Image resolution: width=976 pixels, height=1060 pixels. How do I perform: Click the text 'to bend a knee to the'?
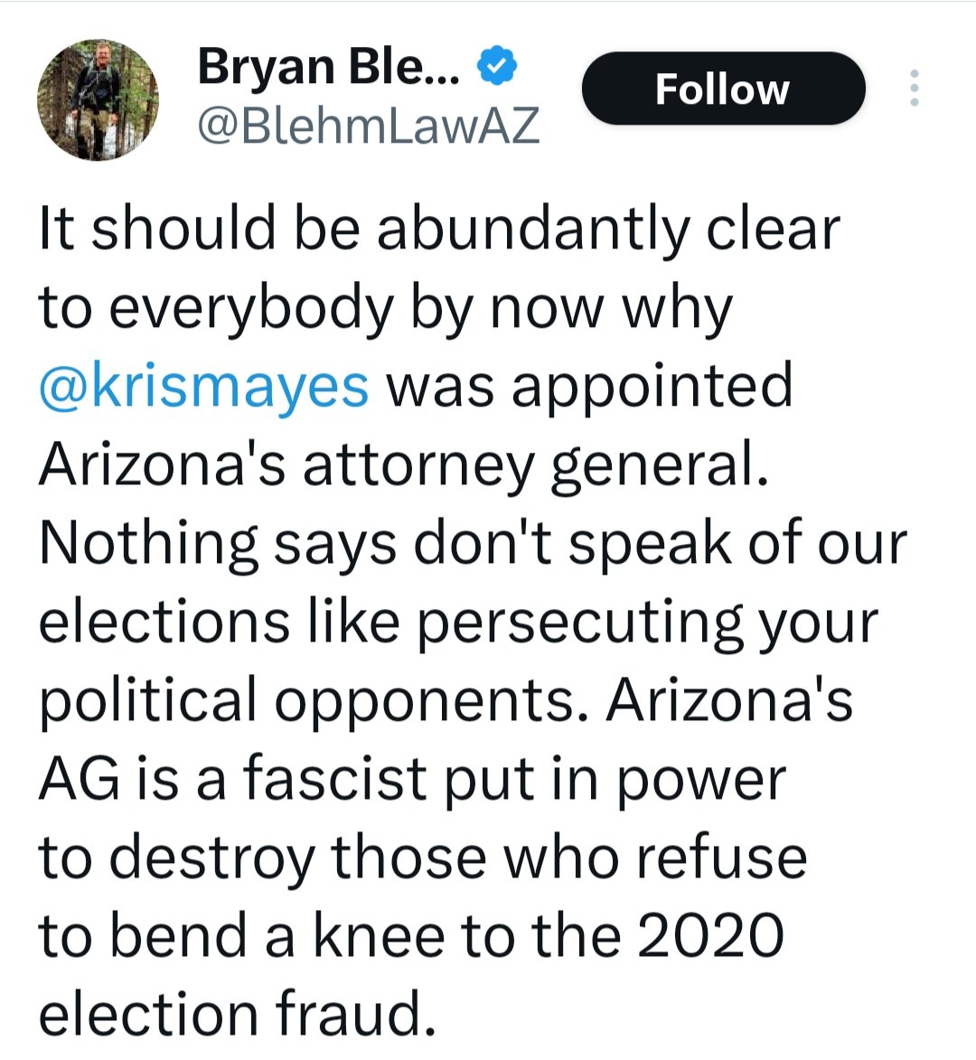tap(330, 936)
